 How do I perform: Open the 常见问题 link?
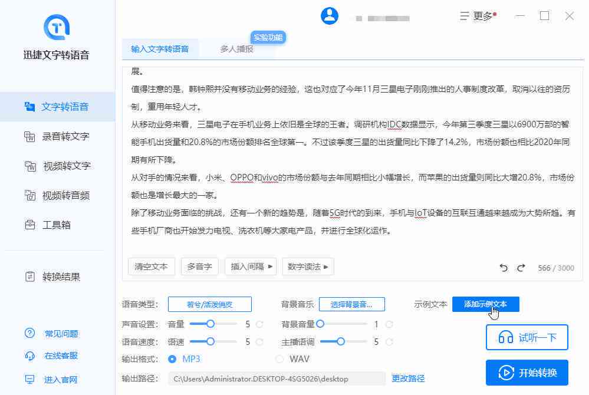(x=52, y=334)
